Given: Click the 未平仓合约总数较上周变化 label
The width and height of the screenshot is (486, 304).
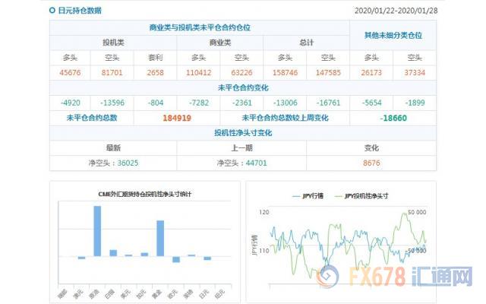Looking at the screenshot, I should (x=286, y=118).
